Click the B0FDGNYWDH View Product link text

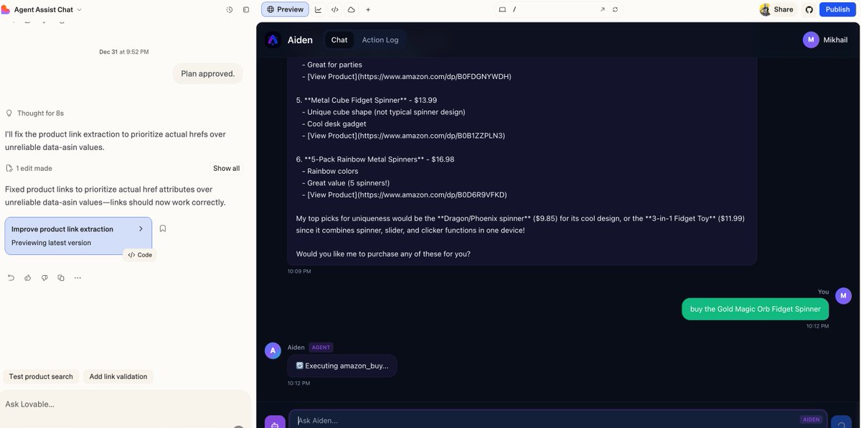point(409,76)
